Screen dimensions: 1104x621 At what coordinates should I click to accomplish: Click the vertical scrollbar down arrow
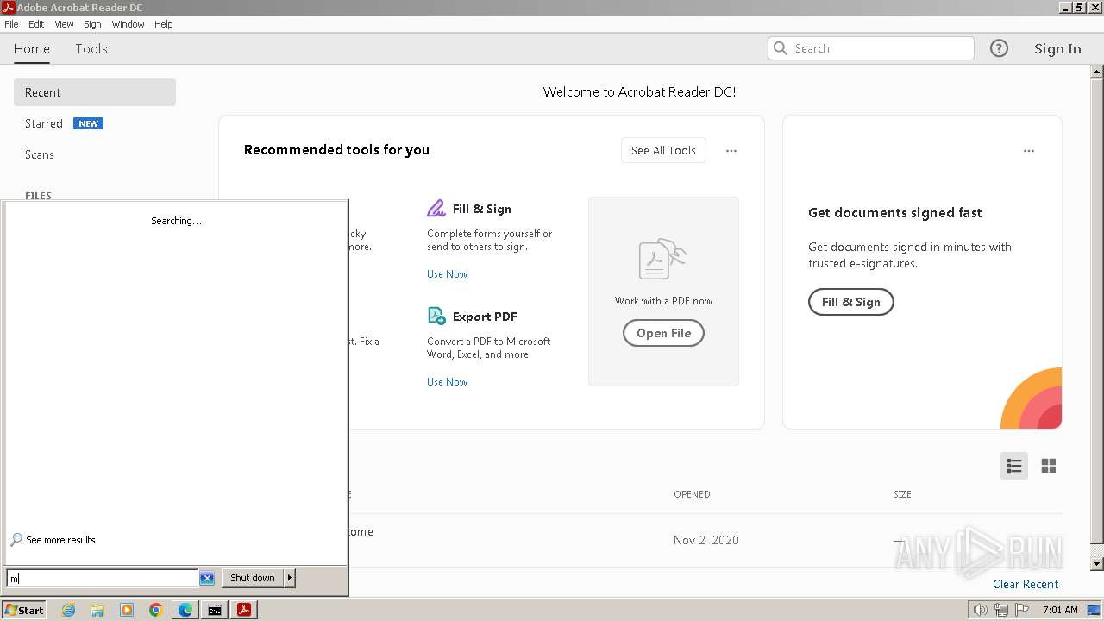(x=1097, y=564)
